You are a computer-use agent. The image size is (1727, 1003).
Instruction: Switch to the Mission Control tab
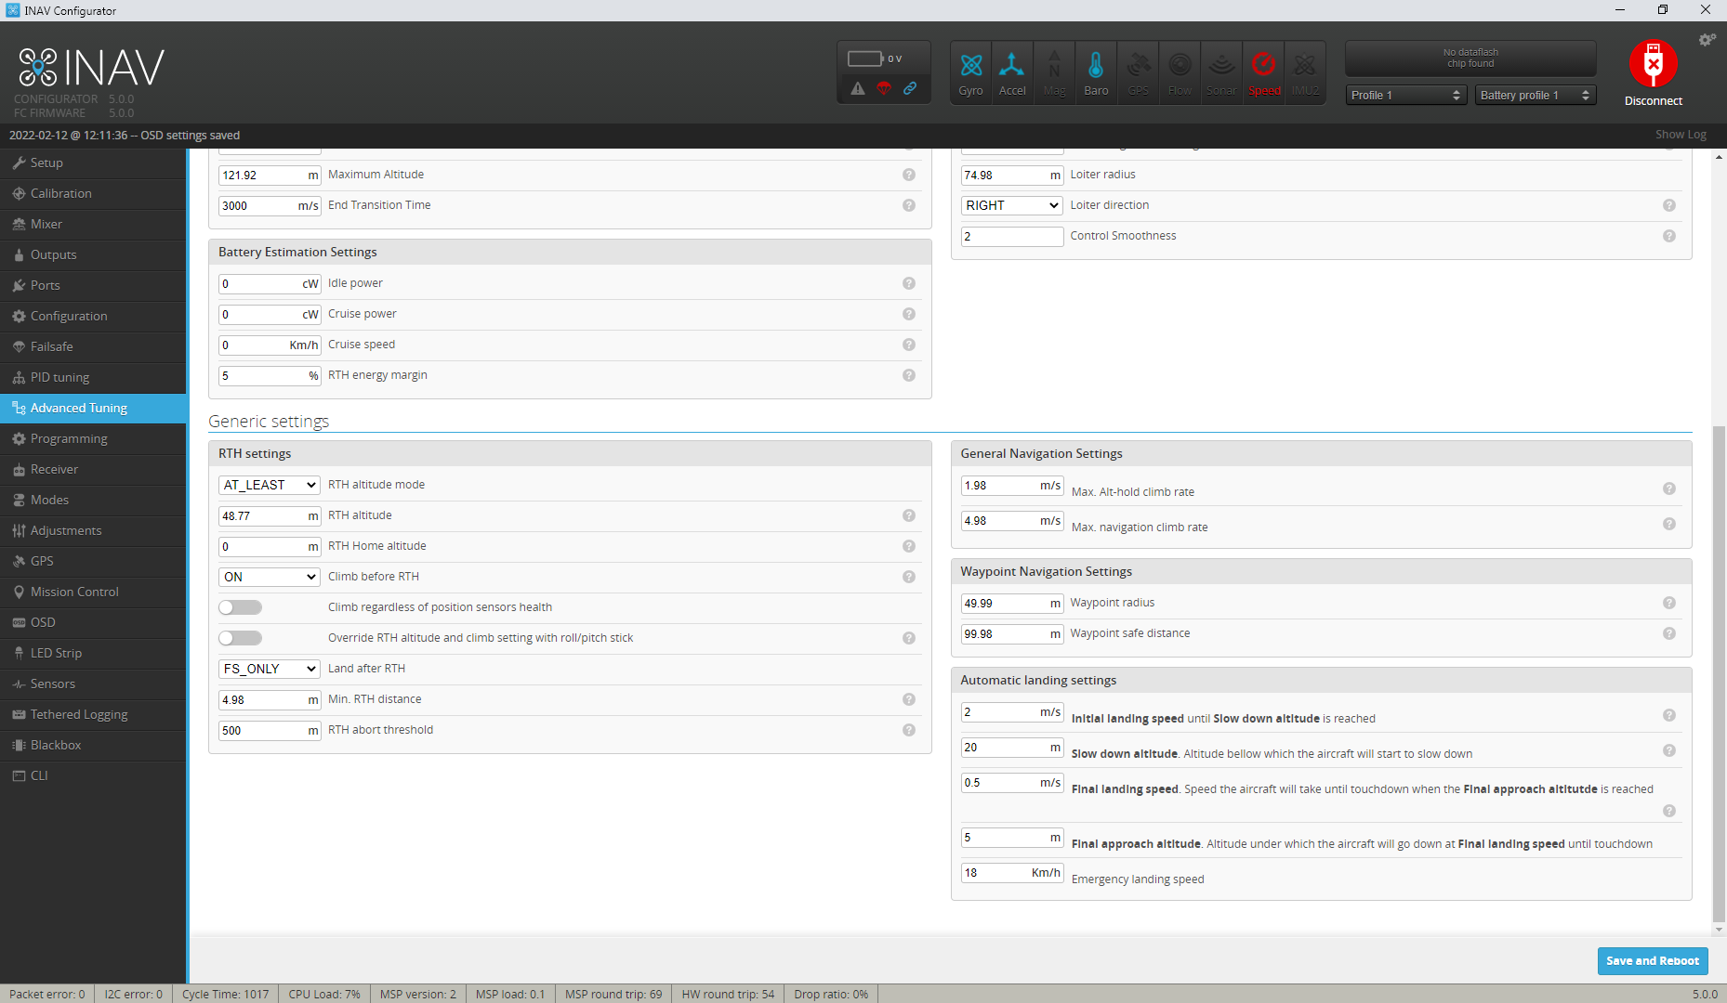point(74,592)
